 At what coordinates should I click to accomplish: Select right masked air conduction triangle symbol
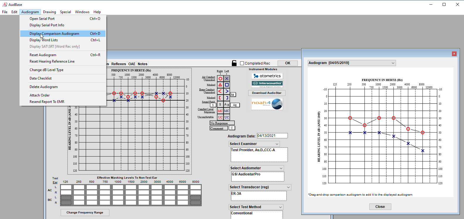pos(220,85)
